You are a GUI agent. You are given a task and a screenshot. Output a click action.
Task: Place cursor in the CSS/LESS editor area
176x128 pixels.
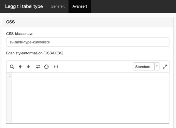(90, 98)
